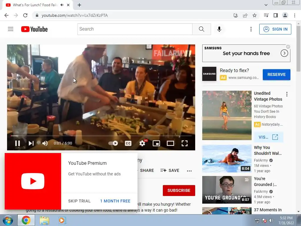This screenshot has height=226, width=301.
Task: Reload the page
Action: click(x=25, y=15)
